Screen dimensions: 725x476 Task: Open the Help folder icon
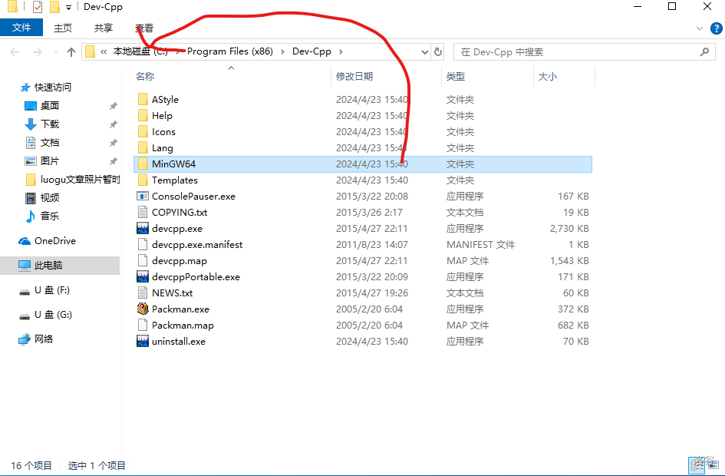tap(143, 116)
